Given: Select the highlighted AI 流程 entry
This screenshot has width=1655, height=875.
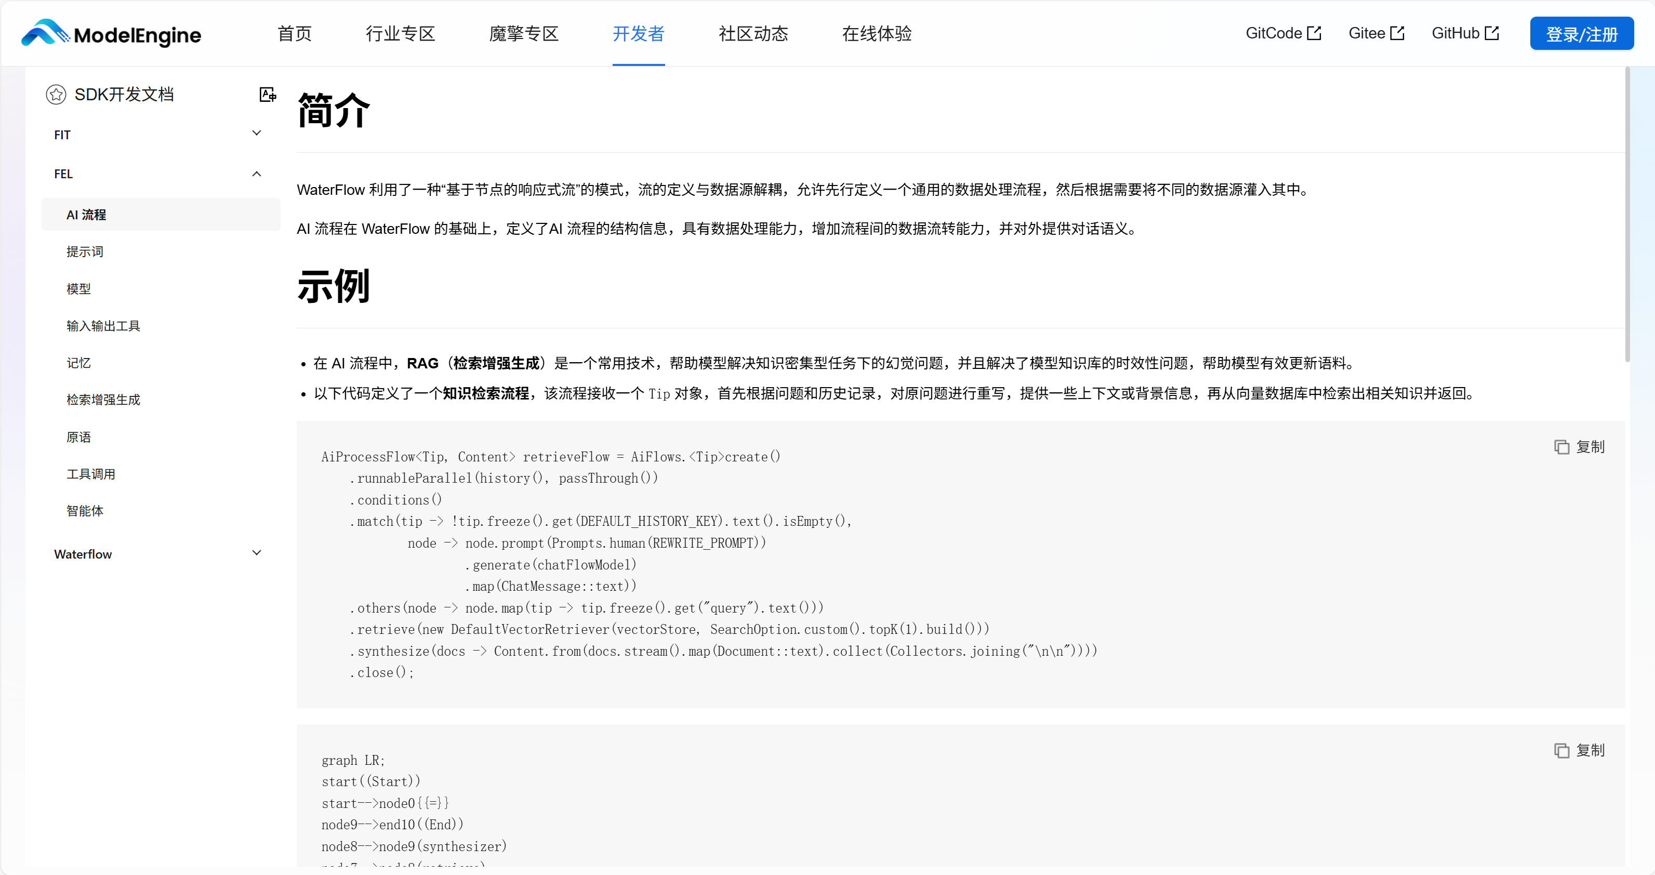Looking at the screenshot, I should [86, 215].
